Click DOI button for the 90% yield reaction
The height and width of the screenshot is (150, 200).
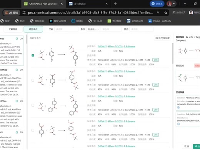point(156,110)
